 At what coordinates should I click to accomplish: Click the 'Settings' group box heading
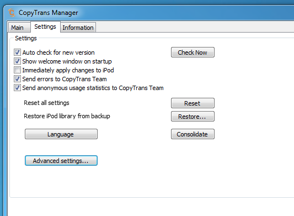click(x=26, y=38)
